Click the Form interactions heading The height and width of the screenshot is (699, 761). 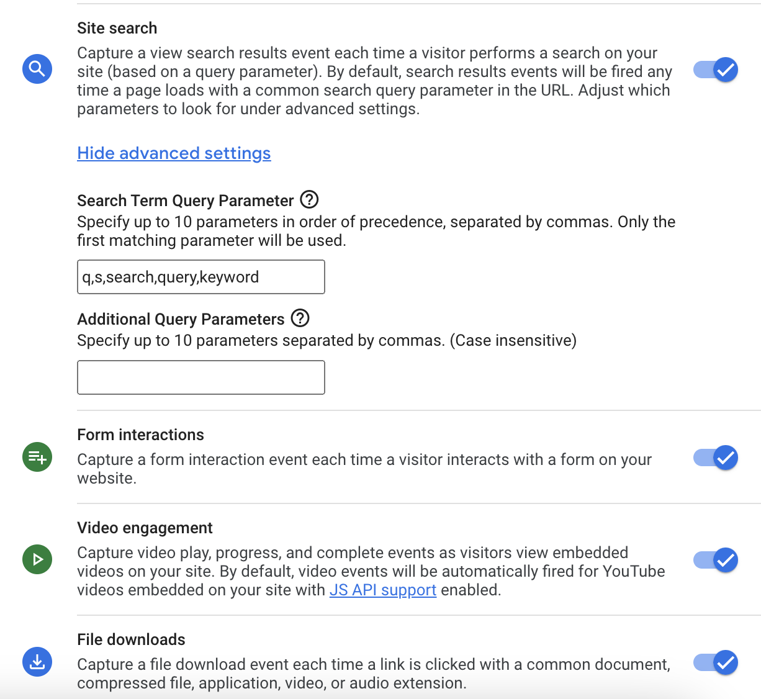(x=140, y=435)
